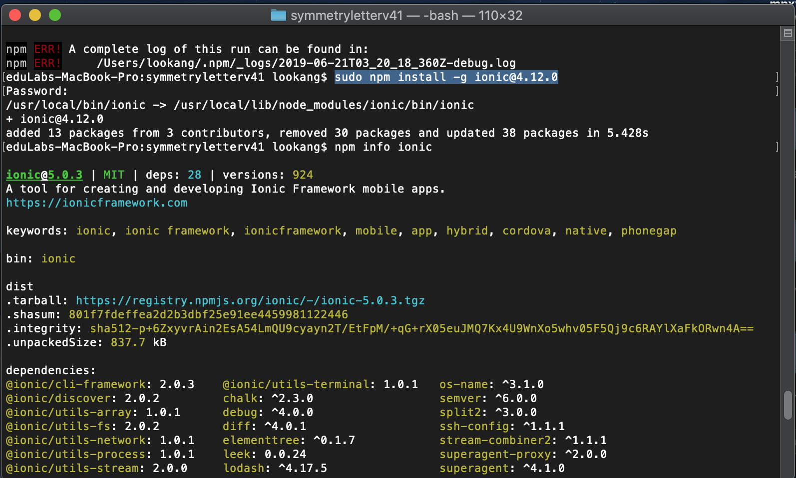
Task: Click the '@ionic/cli-framework: 2.0.3' dependency
Action: click(100, 385)
